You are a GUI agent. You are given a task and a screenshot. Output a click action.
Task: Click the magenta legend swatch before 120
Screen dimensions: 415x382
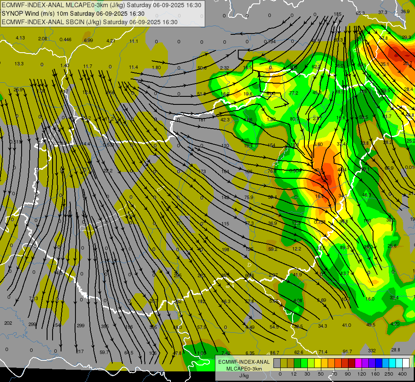pyautogui.click(x=358, y=363)
